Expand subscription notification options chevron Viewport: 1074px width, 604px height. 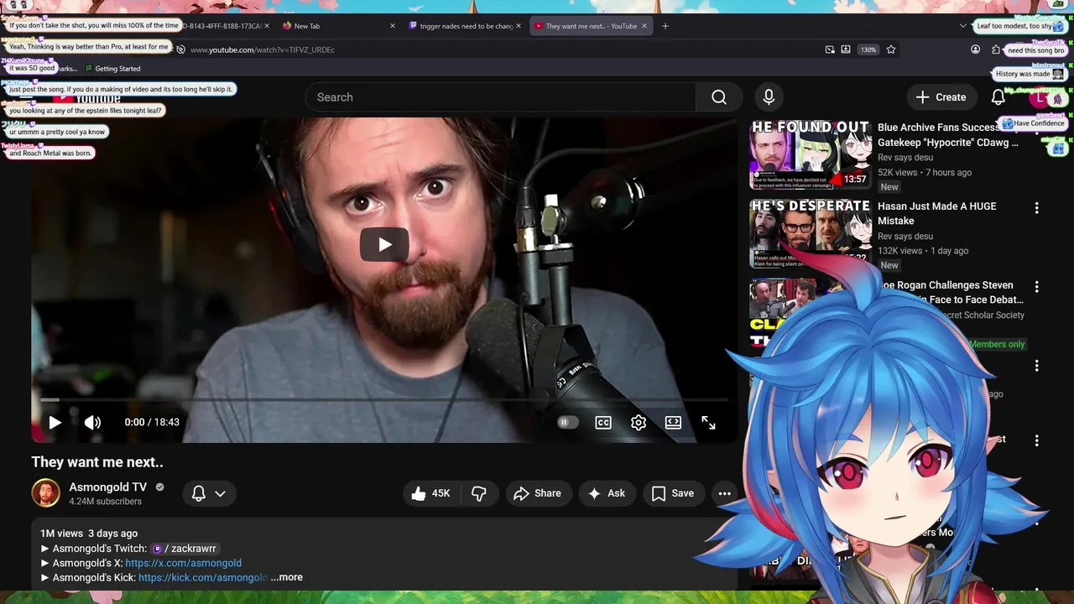point(220,493)
